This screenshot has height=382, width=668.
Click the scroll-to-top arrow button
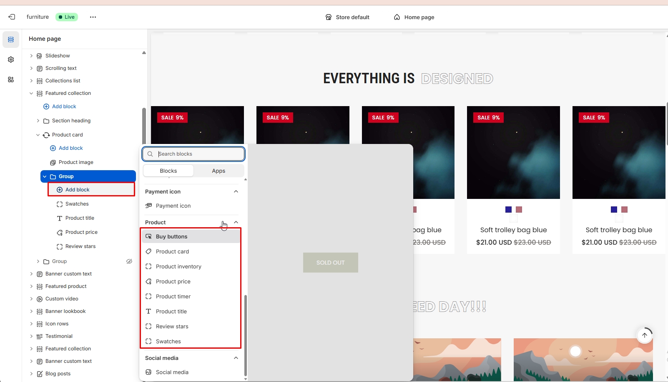pyautogui.click(x=644, y=335)
